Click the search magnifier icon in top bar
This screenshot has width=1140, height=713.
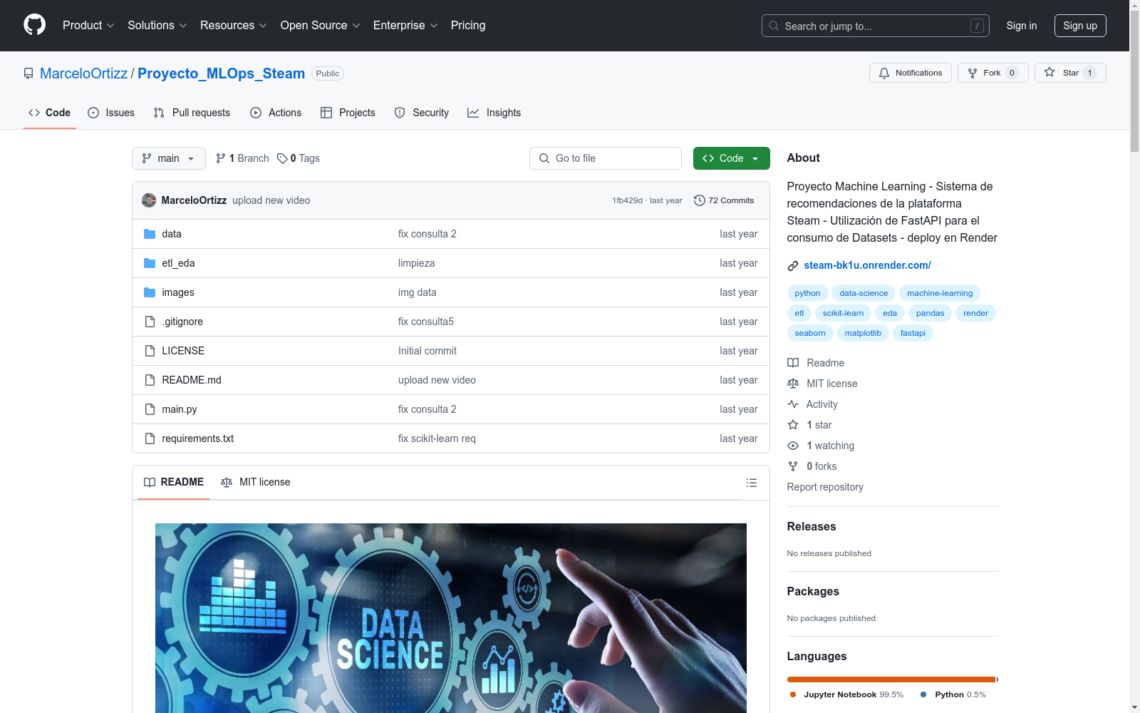(774, 26)
